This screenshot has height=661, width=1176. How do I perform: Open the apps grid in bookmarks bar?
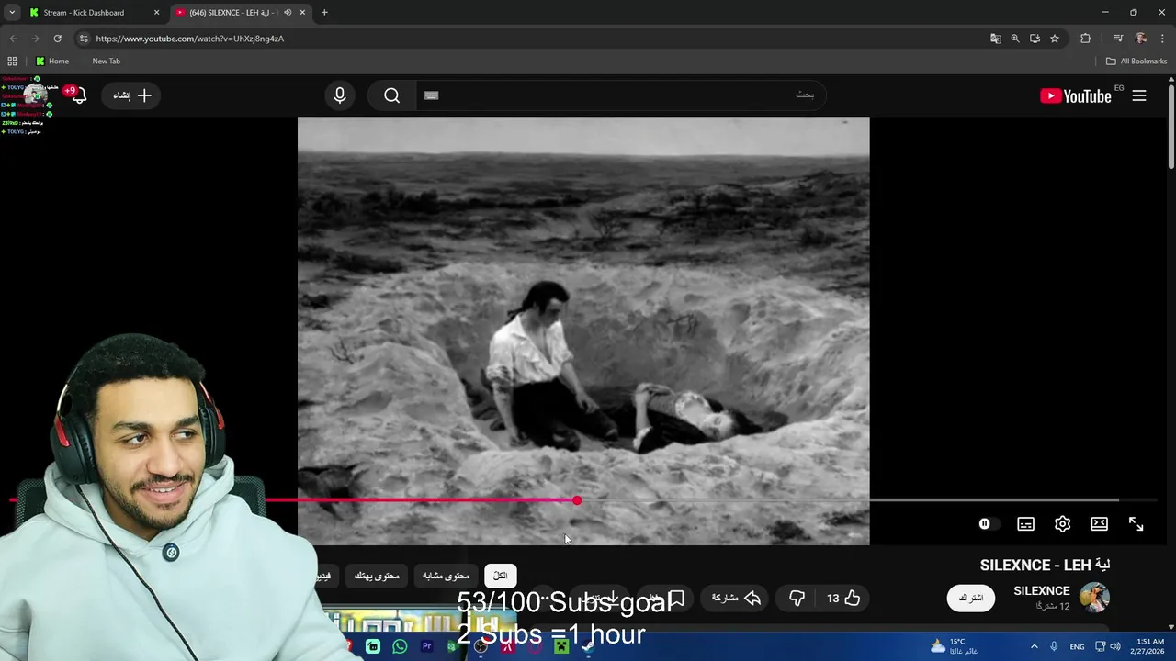pos(12,61)
